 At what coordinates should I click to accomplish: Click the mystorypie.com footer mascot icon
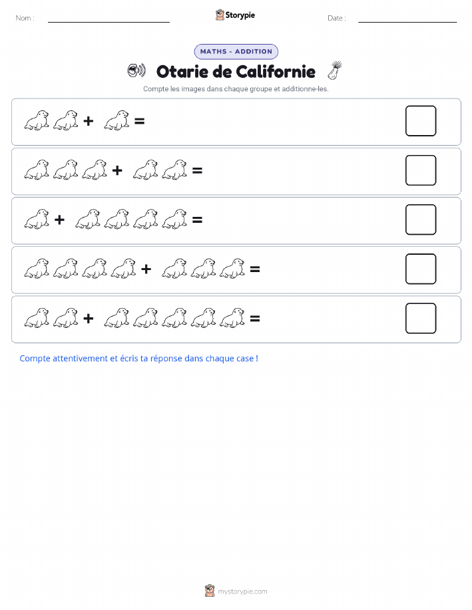210,591
